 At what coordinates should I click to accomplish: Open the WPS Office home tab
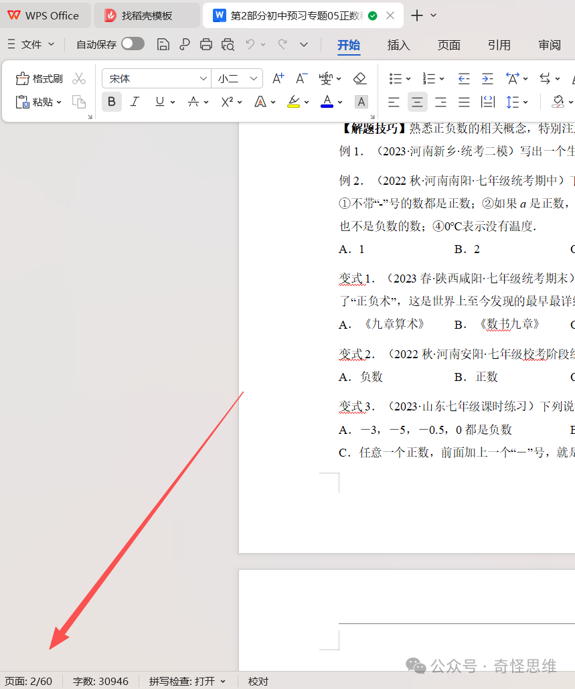pos(44,16)
